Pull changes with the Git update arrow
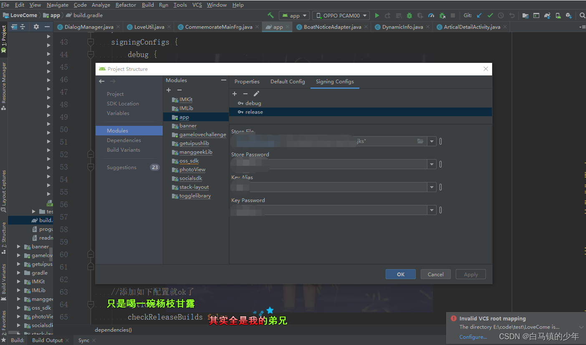Image resolution: width=586 pixels, height=345 pixels. (x=479, y=15)
